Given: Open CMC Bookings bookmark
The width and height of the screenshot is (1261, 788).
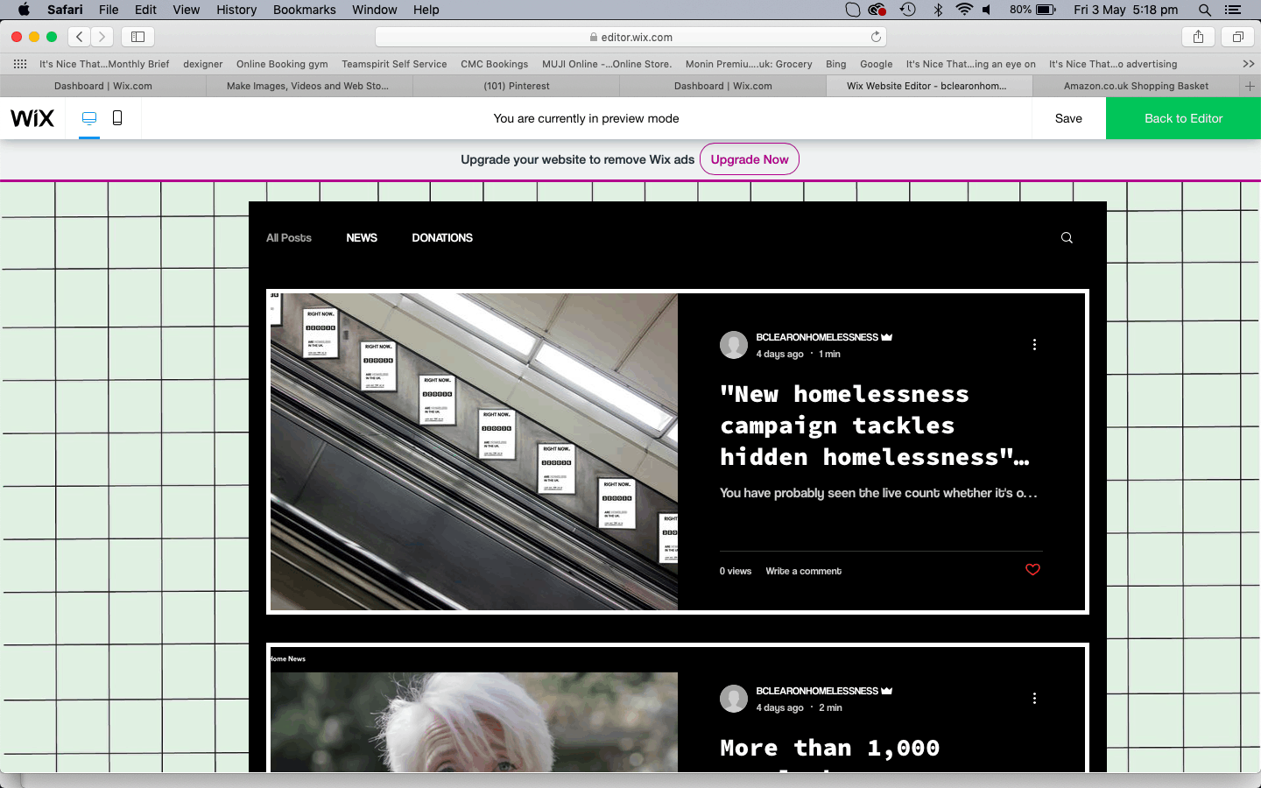Looking at the screenshot, I should (x=494, y=64).
